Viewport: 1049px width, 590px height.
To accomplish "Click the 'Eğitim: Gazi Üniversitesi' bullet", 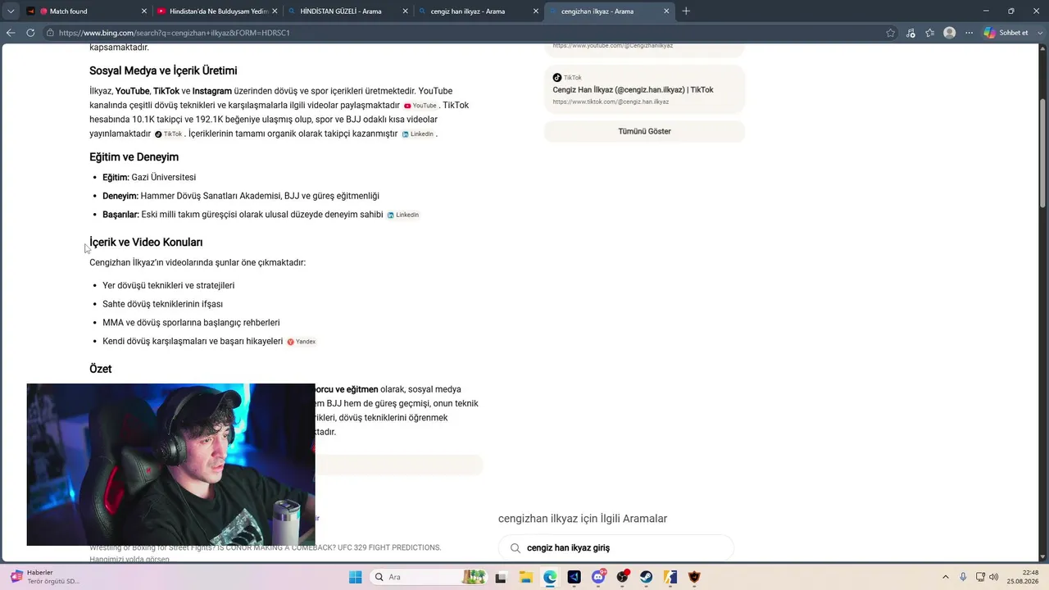I will pos(149,178).
